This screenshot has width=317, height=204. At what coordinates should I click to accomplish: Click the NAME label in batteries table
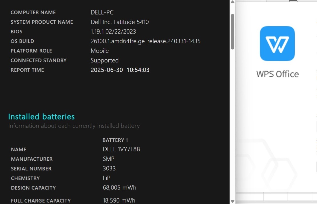(x=19, y=150)
